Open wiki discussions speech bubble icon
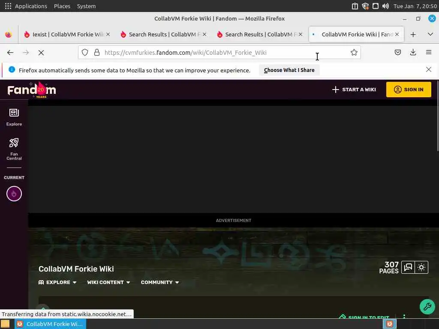Image resolution: width=439 pixels, height=329 pixels. pyautogui.click(x=408, y=267)
